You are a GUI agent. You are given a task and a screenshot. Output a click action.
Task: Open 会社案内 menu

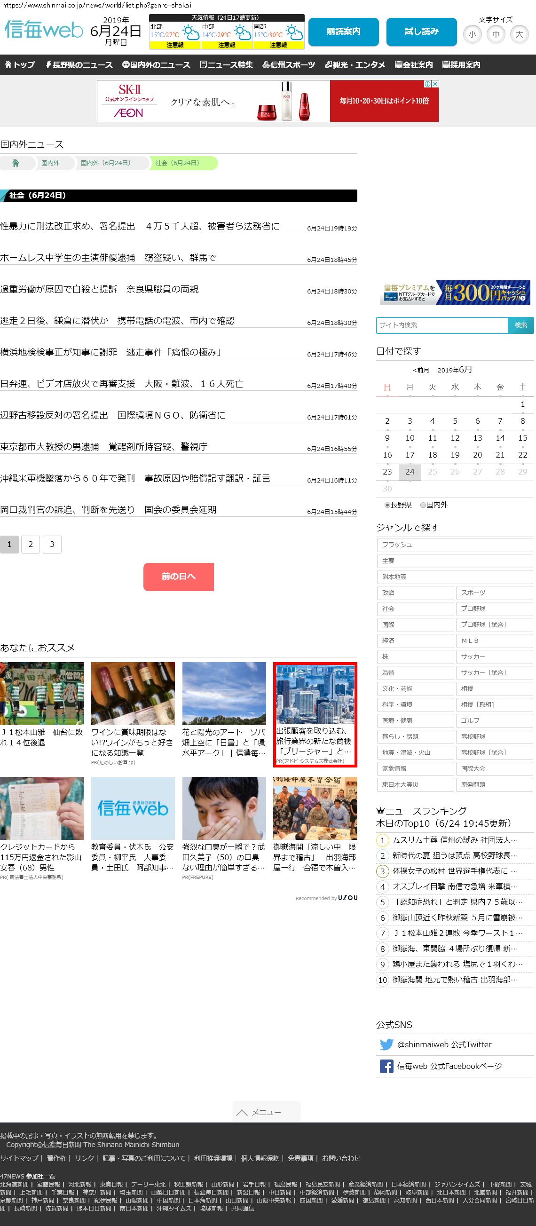coord(414,65)
